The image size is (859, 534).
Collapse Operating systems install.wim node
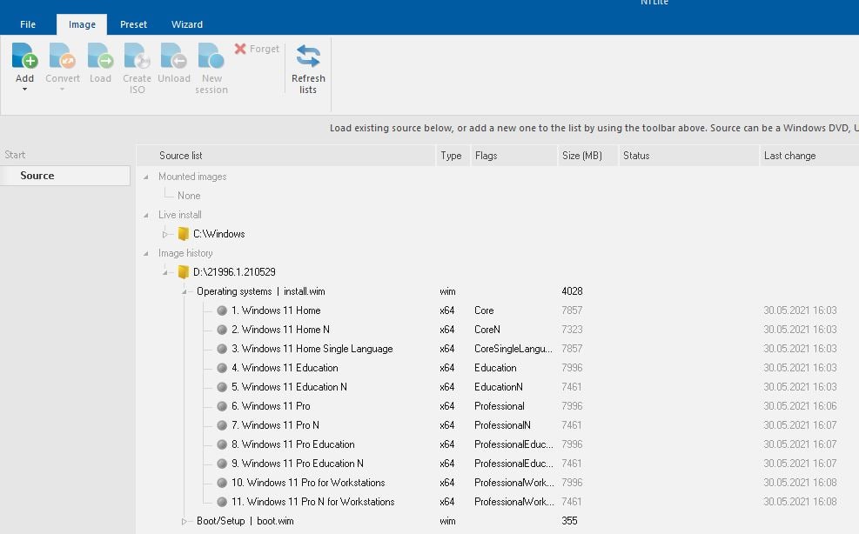[x=185, y=292]
